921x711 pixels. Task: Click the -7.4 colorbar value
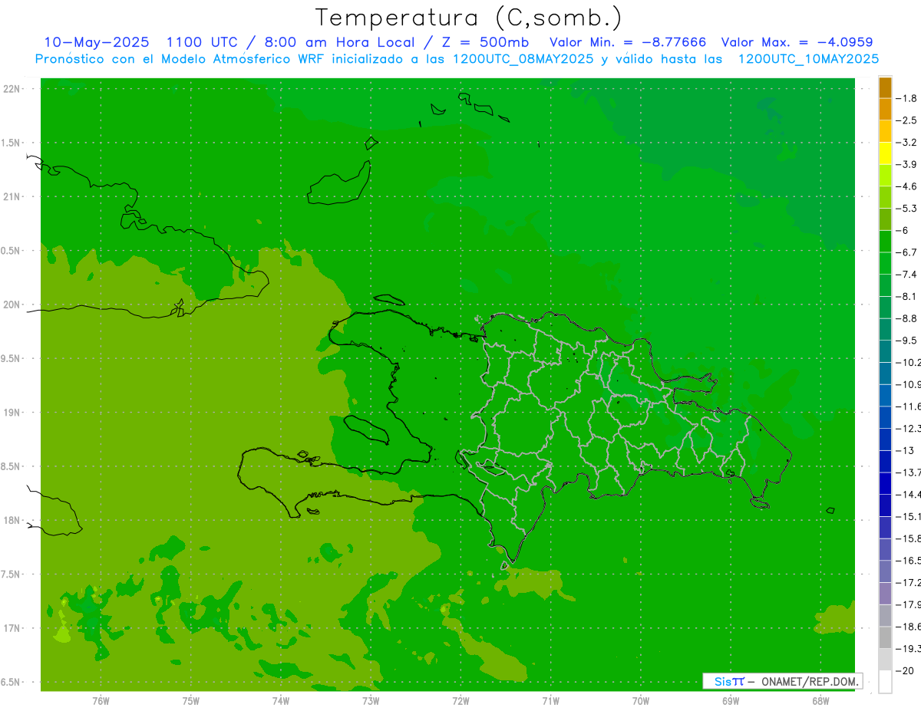[907, 275]
